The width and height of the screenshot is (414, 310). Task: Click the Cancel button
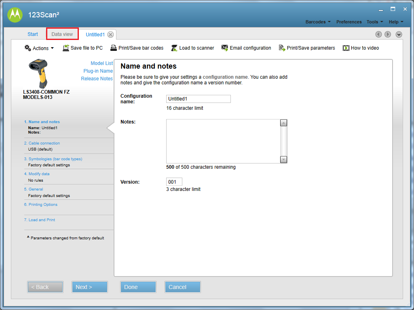[x=183, y=287]
